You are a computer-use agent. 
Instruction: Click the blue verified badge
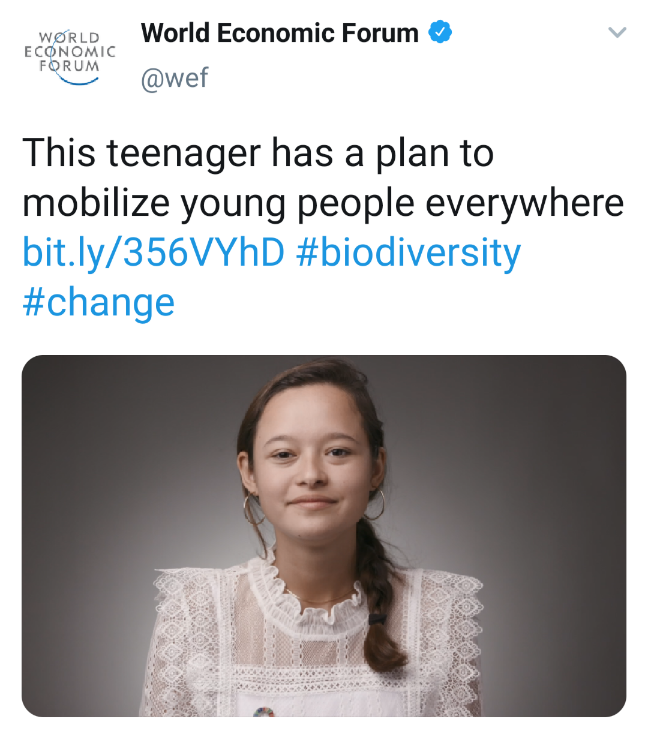tap(440, 32)
